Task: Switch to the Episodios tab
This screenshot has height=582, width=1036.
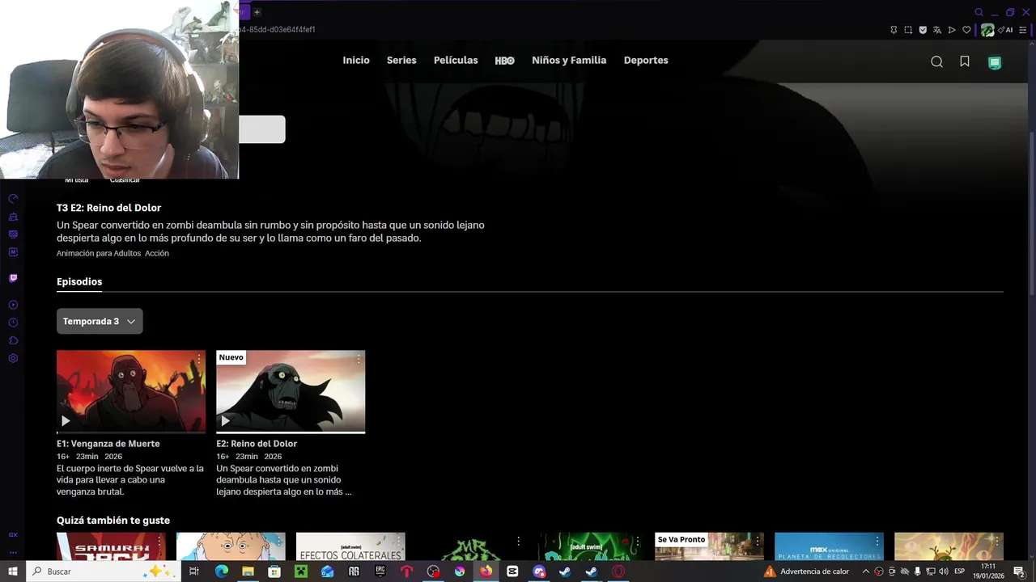Action: (79, 281)
